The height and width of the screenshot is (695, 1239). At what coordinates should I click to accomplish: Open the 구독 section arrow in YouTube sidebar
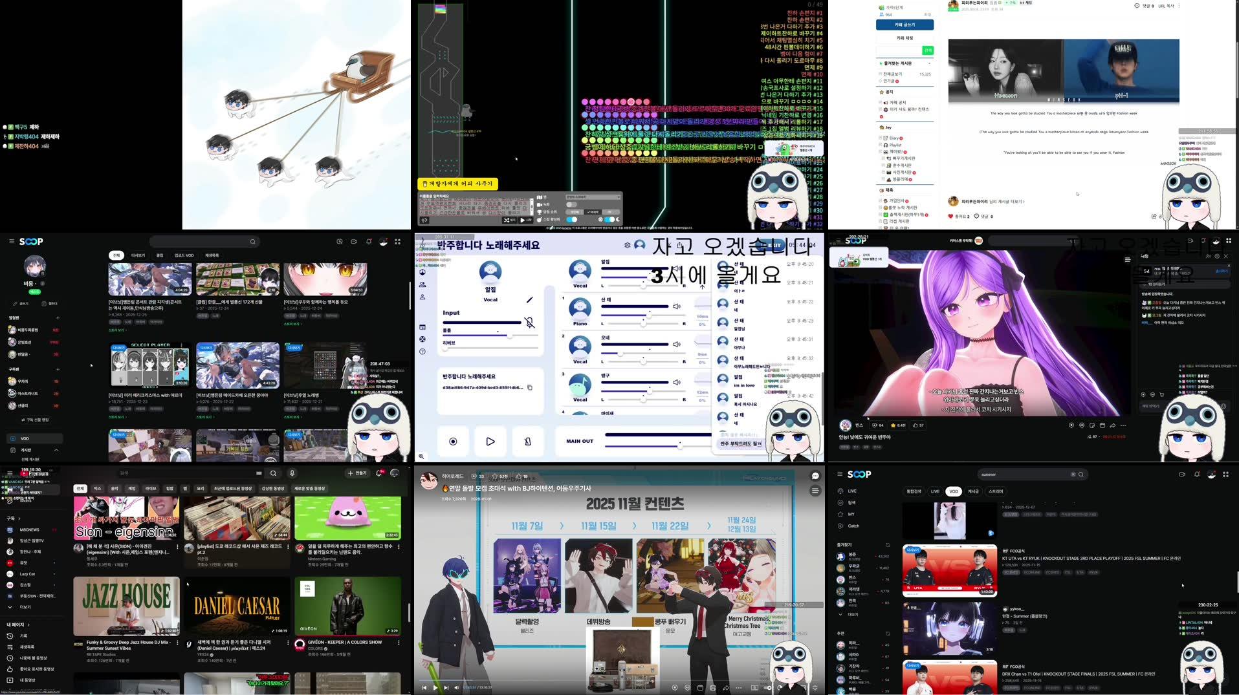click(x=18, y=519)
